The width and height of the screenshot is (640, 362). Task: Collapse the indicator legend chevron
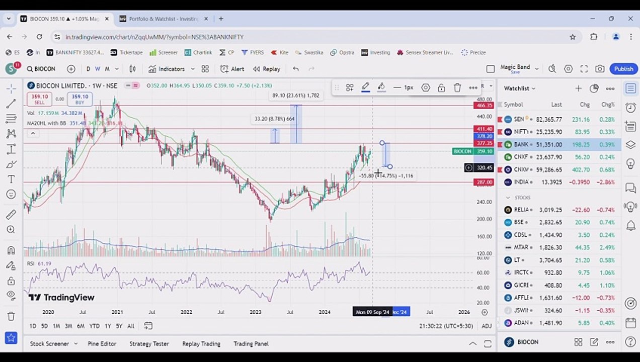click(x=33, y=133)
